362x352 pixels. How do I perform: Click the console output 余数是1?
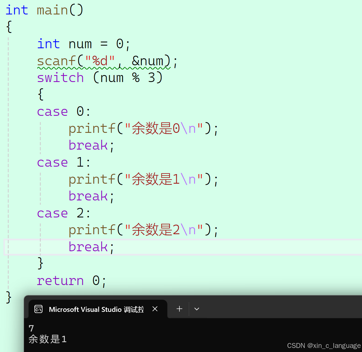click(48, 339)
